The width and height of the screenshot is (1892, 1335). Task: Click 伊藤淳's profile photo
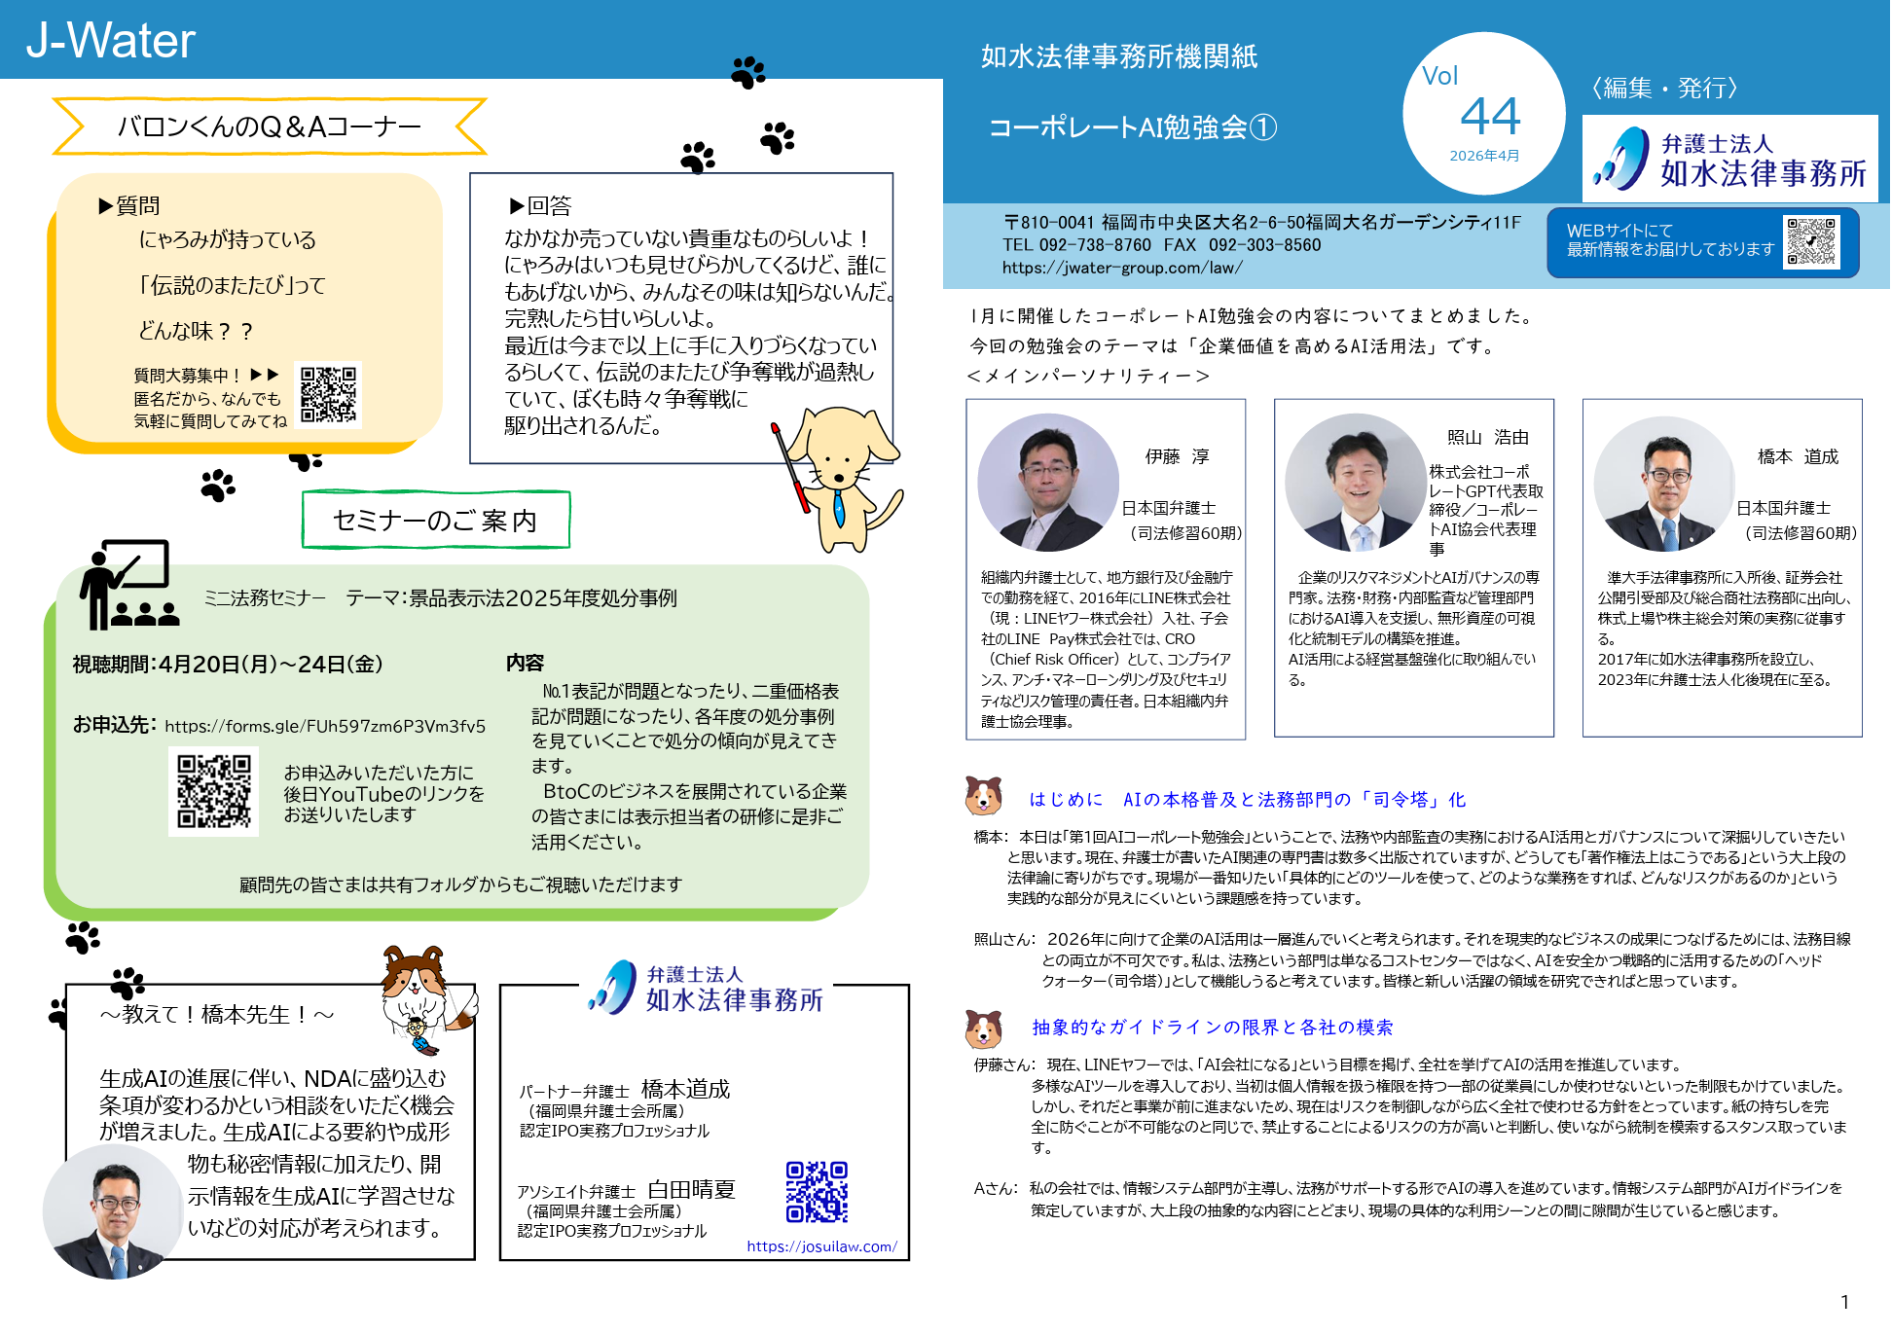coord(1049,484)
